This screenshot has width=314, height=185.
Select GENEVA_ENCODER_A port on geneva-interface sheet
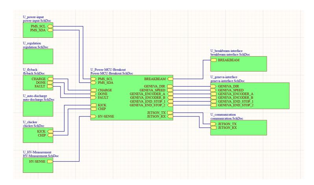pos(214,94)
